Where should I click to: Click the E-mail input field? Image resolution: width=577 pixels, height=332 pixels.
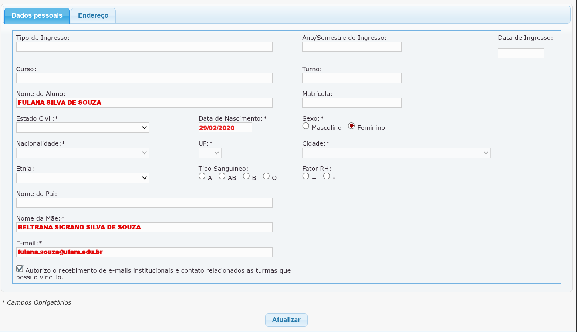tap(144, 252)
